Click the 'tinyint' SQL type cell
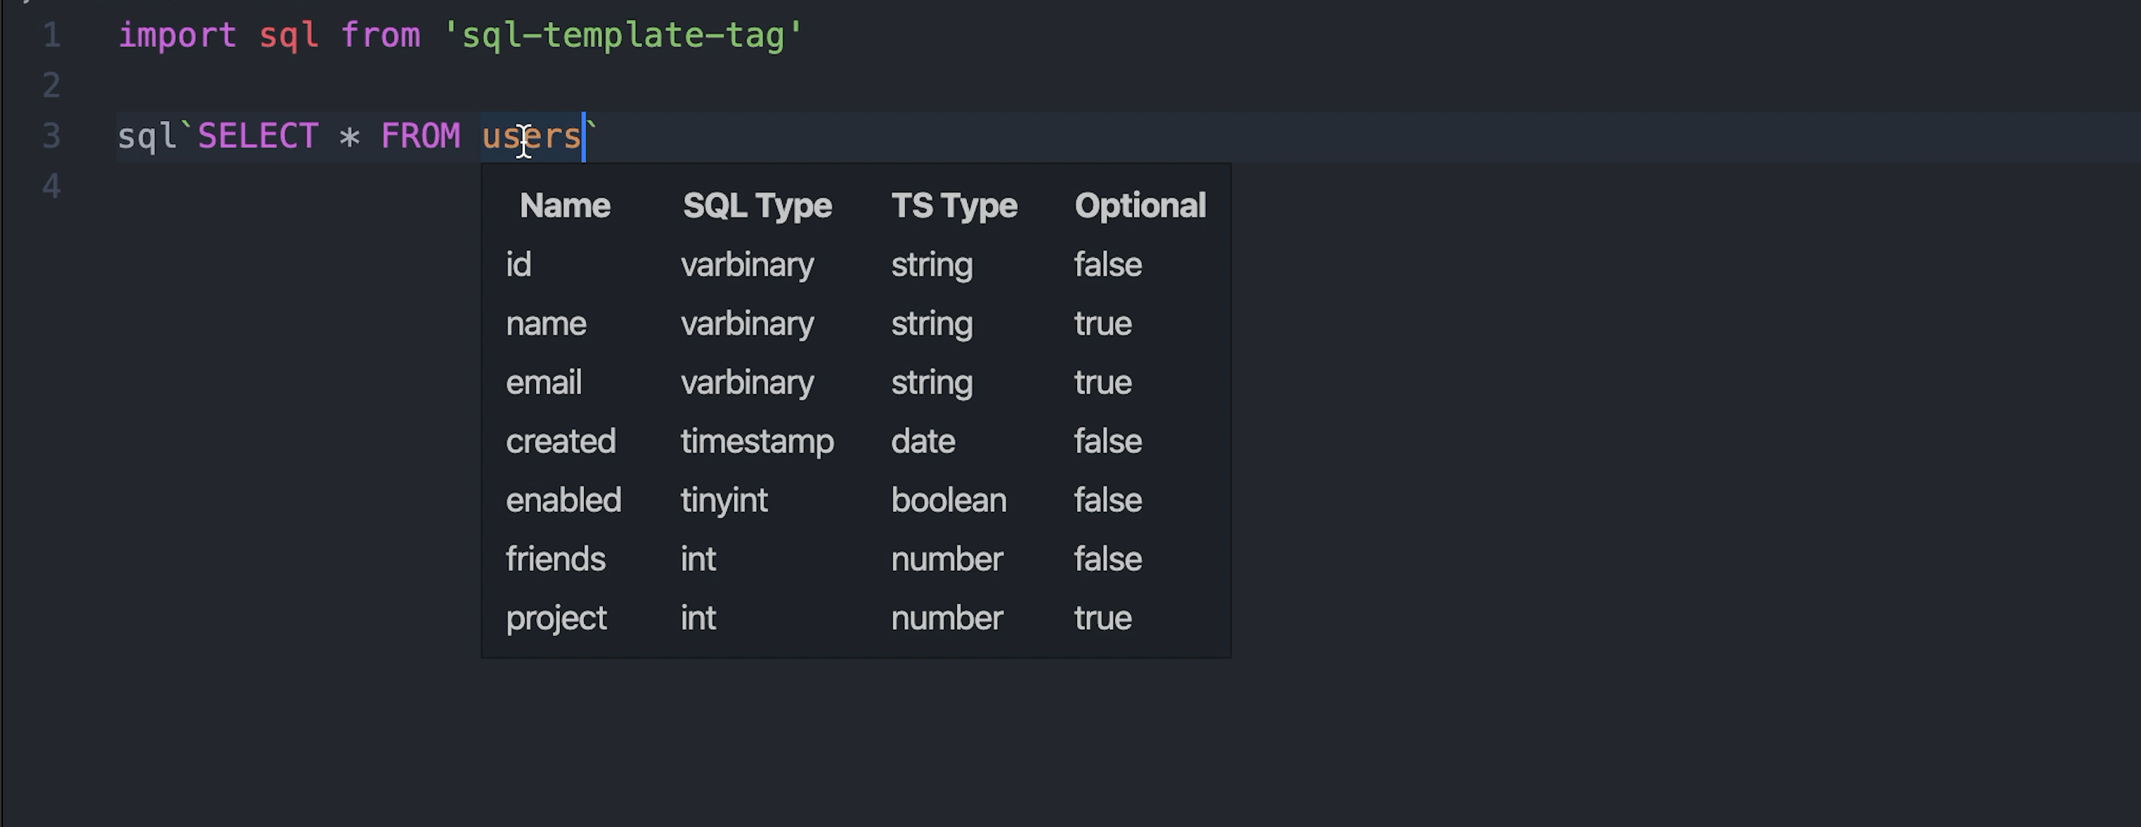2141x827 pixels. [724, 500]
